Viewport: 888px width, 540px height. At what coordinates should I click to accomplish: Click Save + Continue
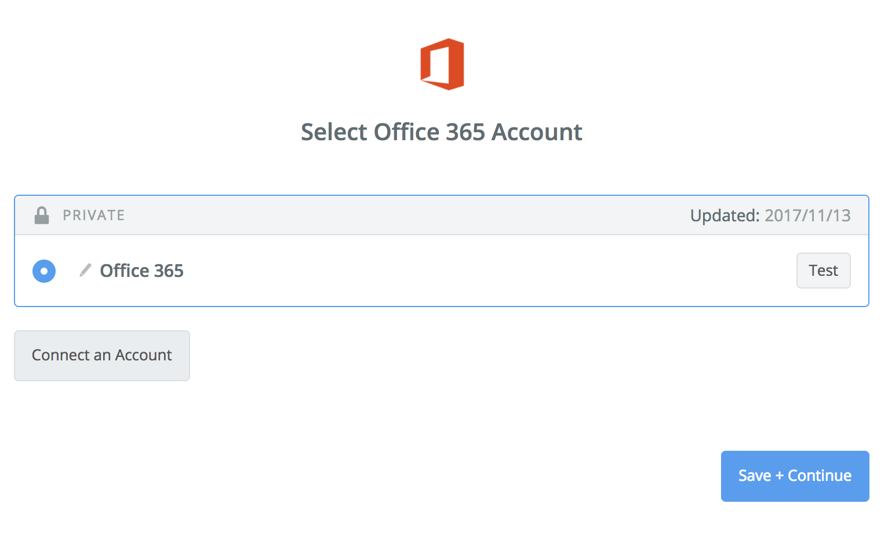pyautogui.click(x=795, y=476)
